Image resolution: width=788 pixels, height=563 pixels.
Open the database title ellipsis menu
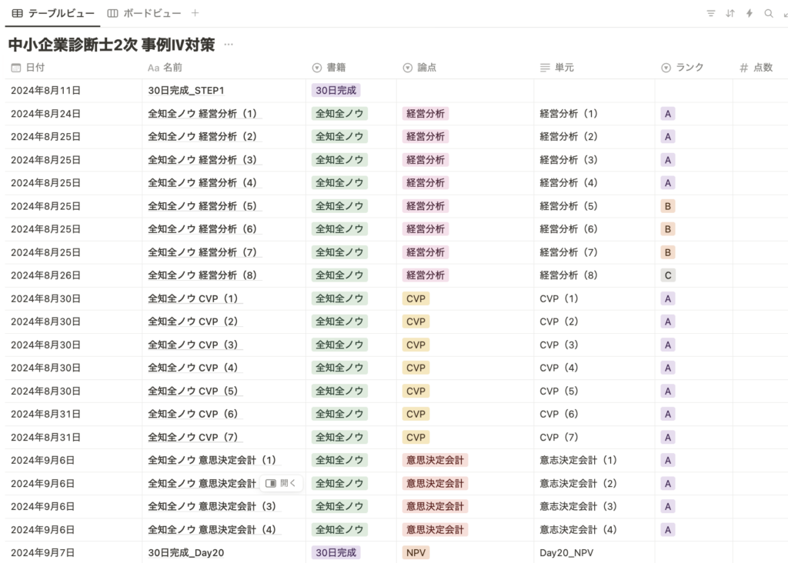click(229, 45)
